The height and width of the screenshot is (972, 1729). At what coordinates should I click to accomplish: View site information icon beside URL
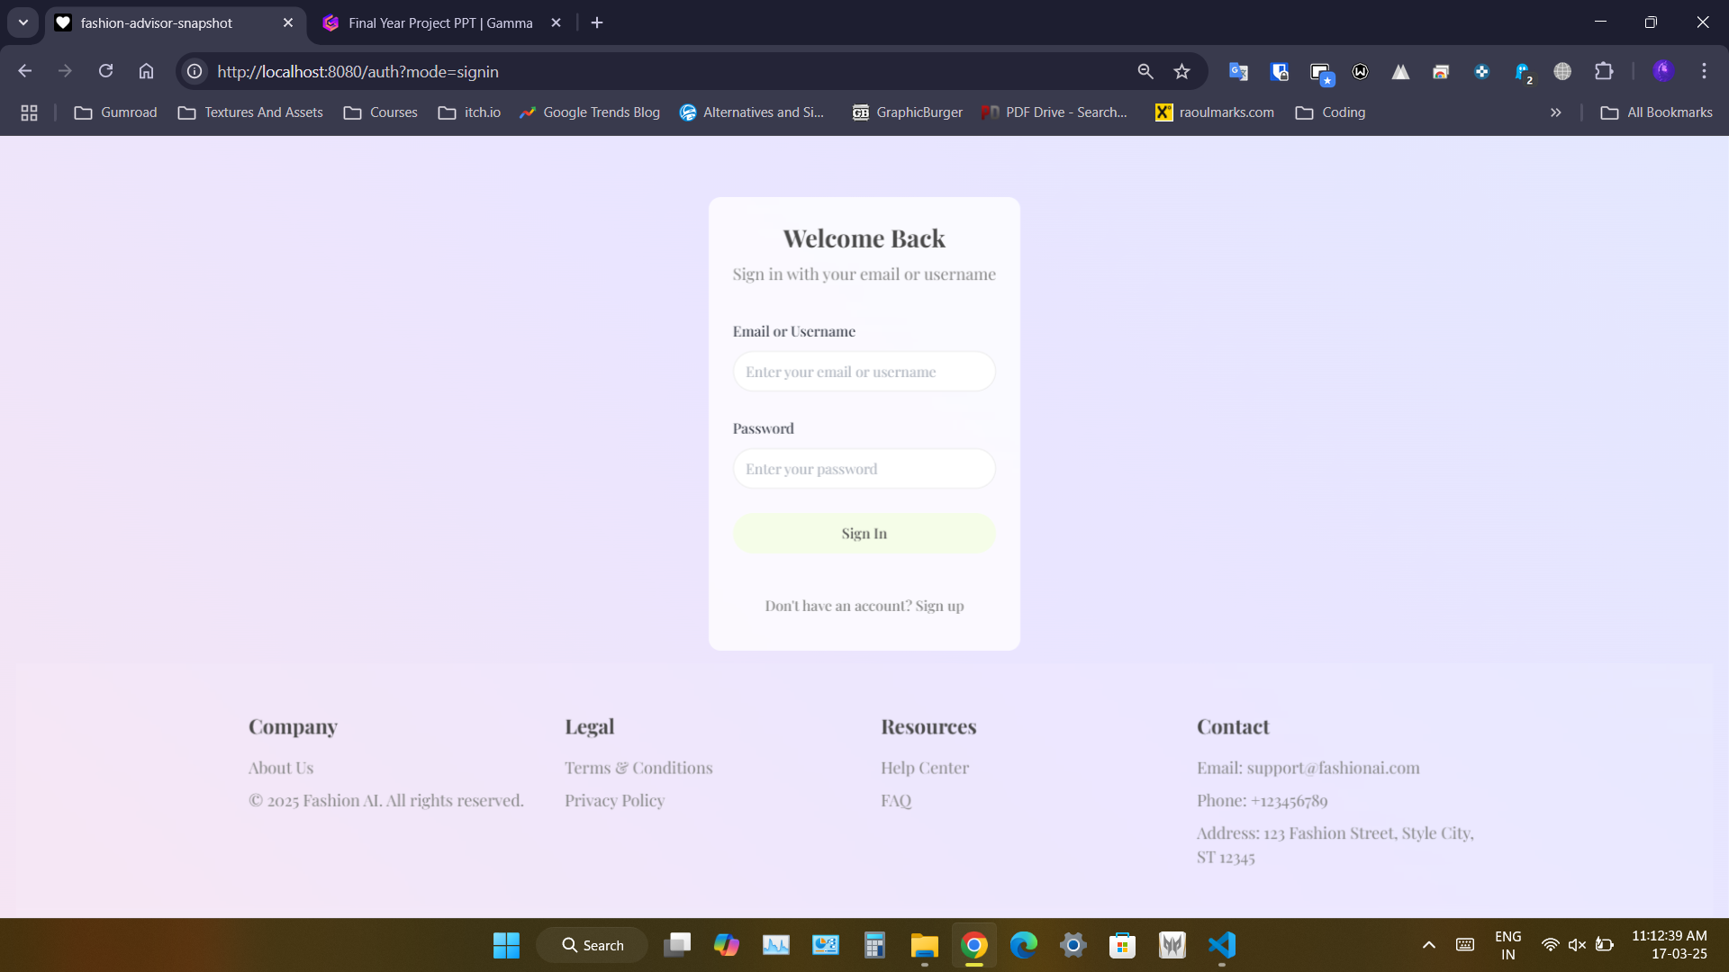coord(195,71)
